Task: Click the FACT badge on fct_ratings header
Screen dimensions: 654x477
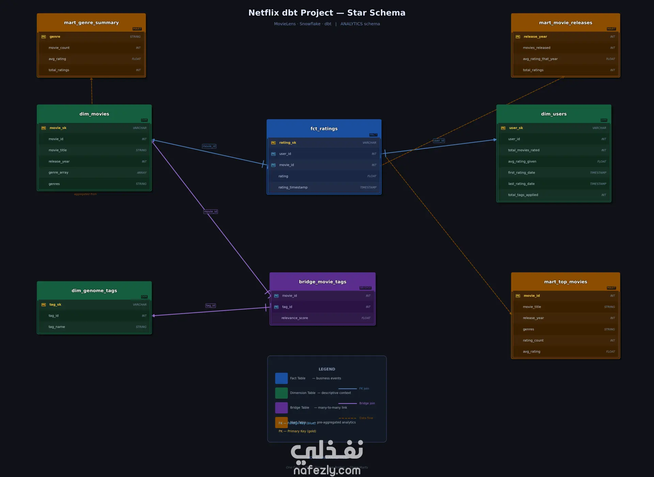Action: point(373,135)
